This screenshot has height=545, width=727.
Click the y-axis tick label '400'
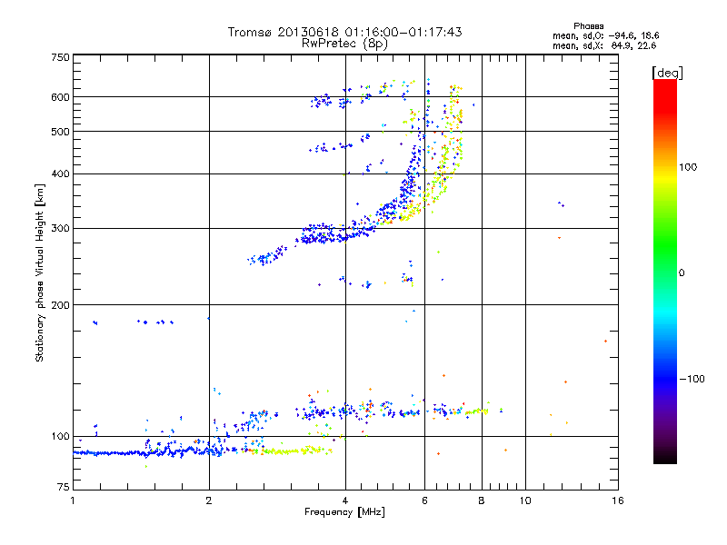tap(60, 174)
